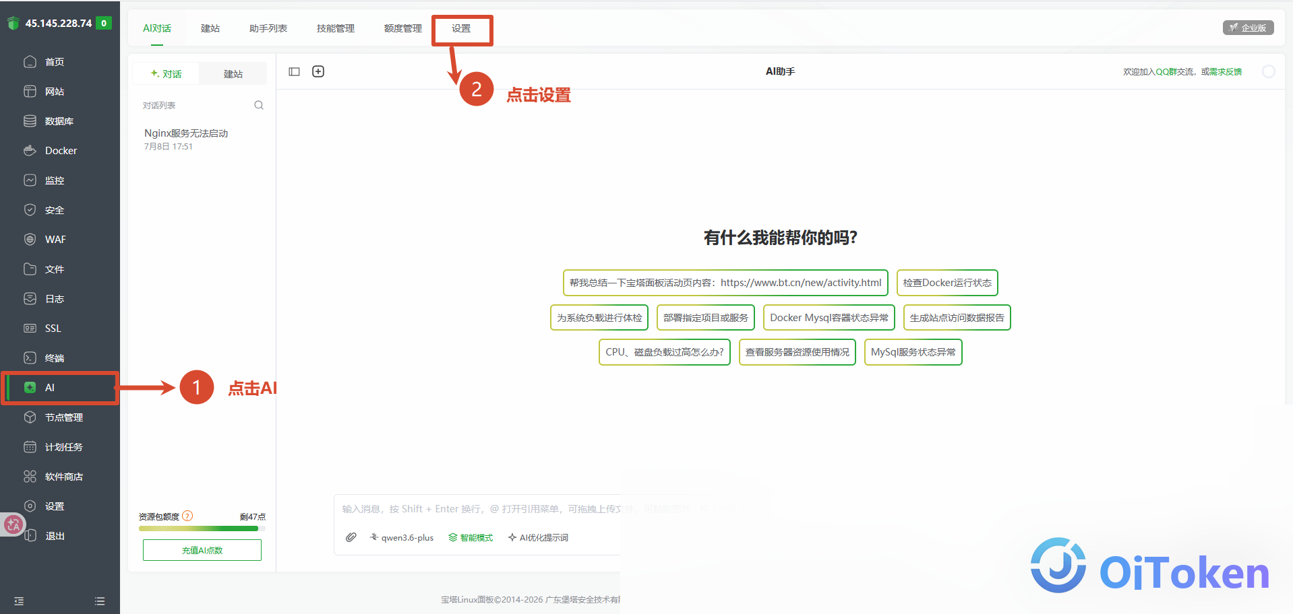Image resolution: width=1293 pixels, height=614 pixels.
Task: Open the SSL certificate icon
Action: point(30,329)
